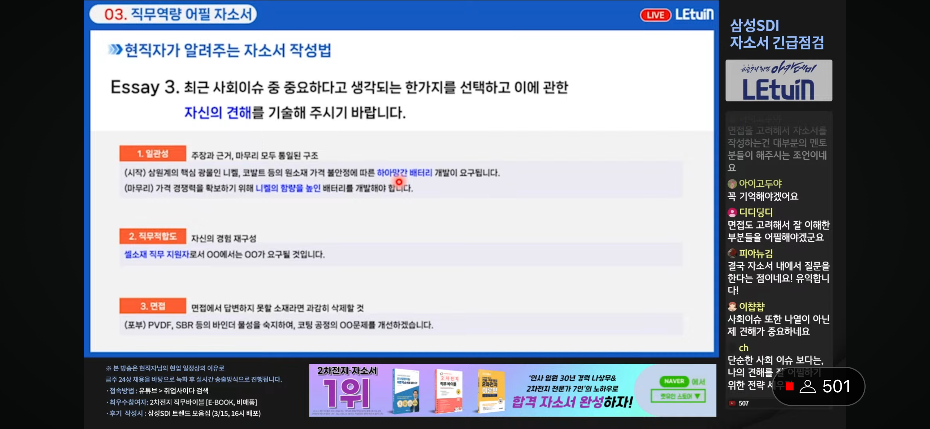Click the red laser pointer dot
This screenshot has width=930, height=429.
[x=399, y=182]
